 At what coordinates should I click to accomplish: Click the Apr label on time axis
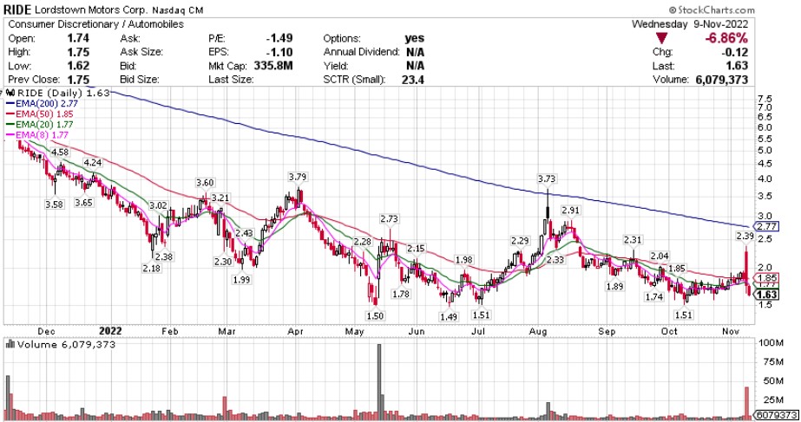[295, 331]
